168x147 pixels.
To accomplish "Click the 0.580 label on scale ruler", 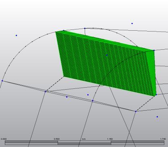I will coord(57,139).
